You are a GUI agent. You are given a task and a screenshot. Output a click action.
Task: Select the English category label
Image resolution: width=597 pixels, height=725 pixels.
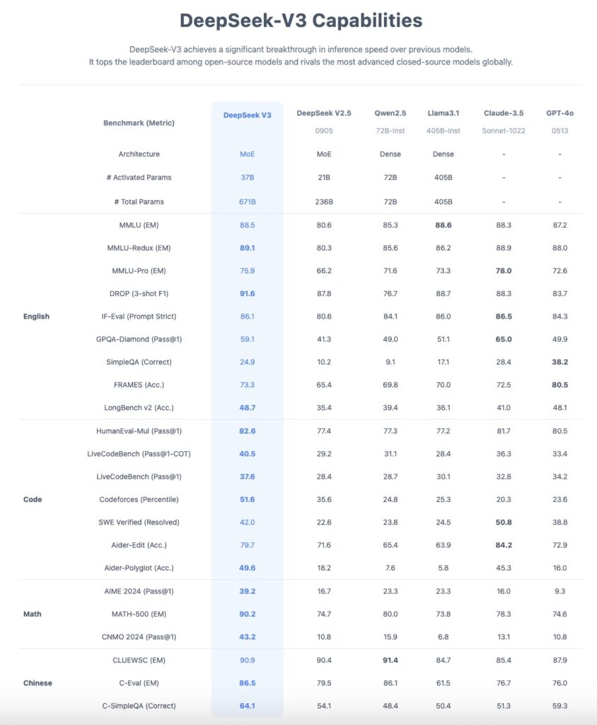click(36, 316)
